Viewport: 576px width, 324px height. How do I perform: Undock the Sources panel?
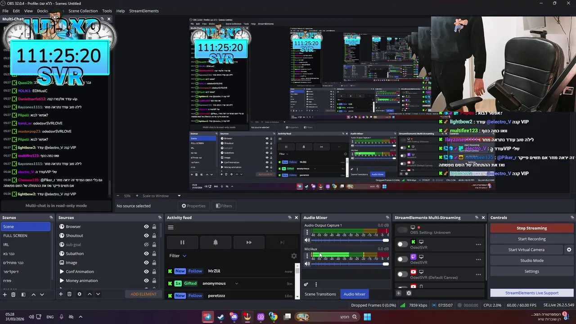159,218
